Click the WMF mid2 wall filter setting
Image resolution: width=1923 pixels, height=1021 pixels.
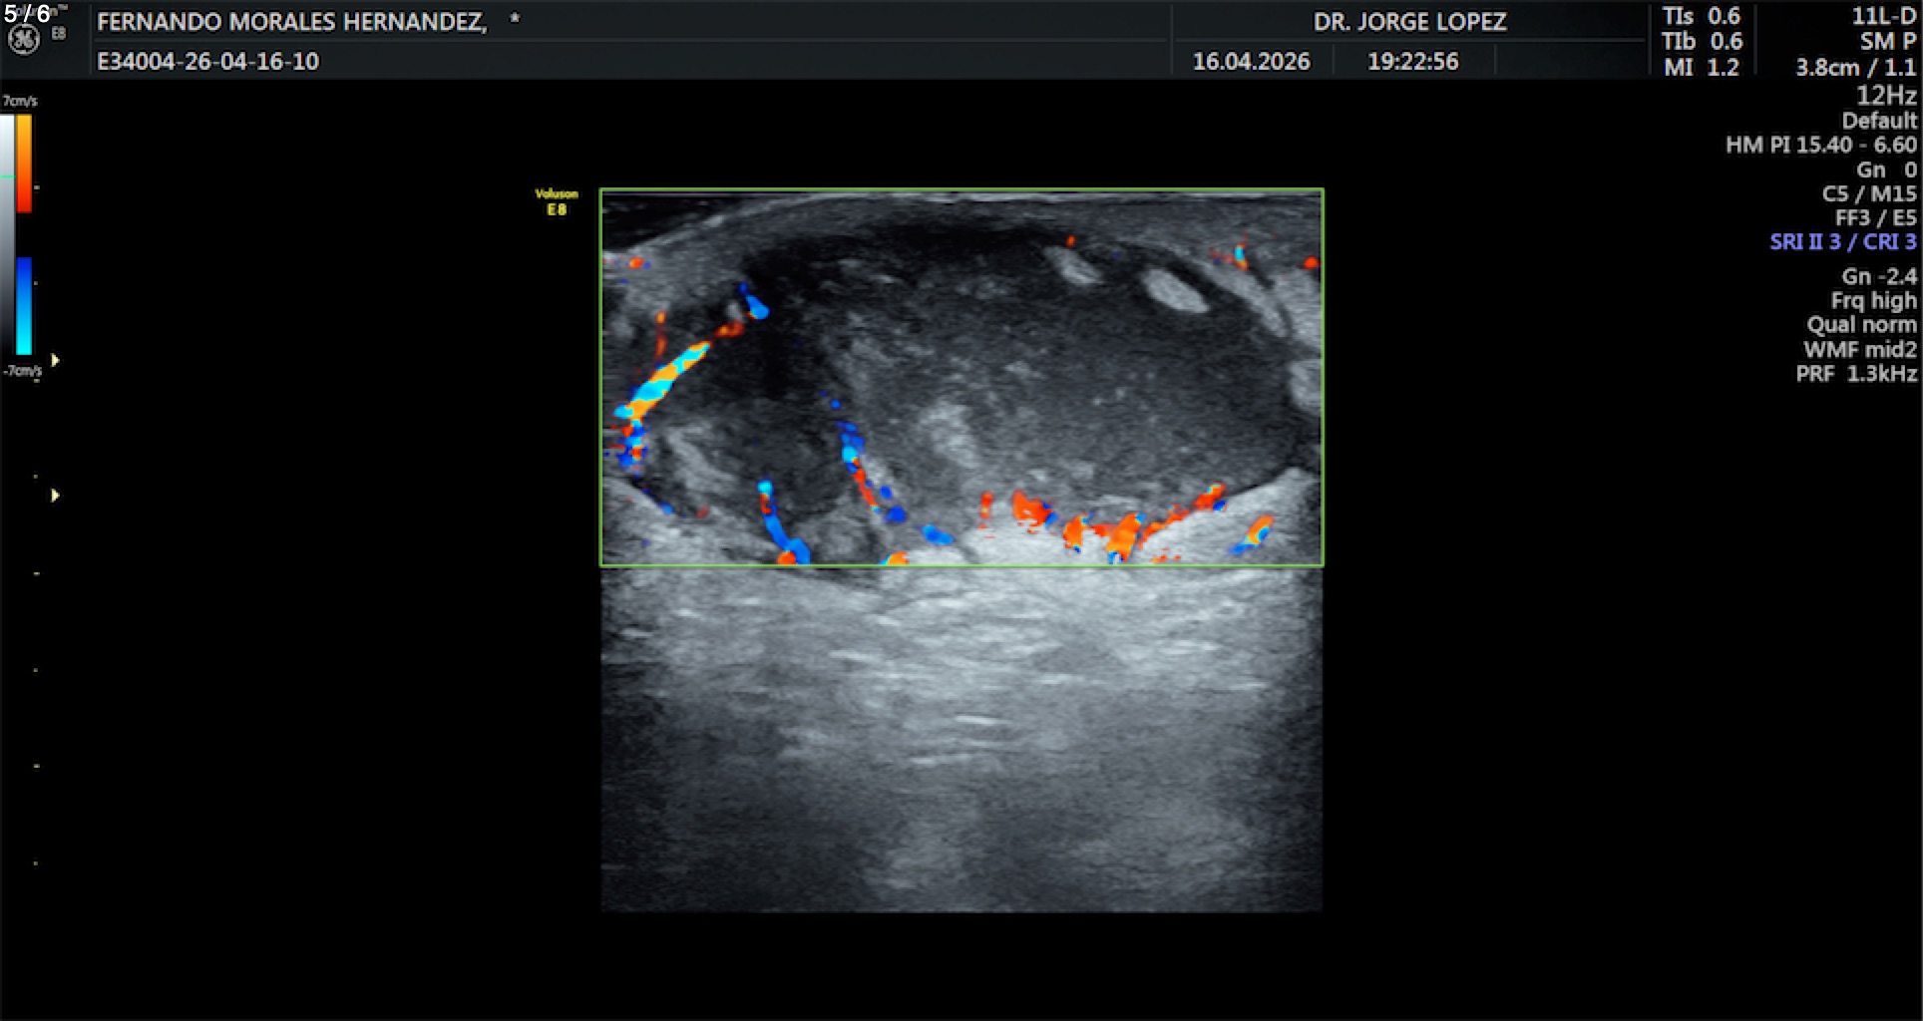(x=1859, y=350)
